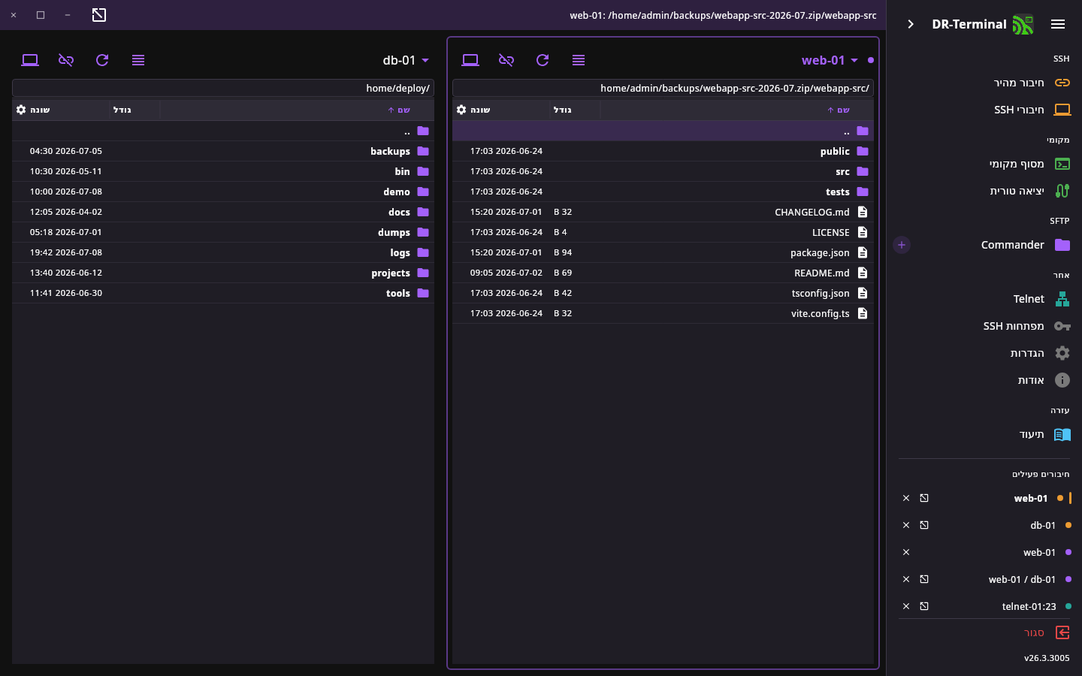Click the web-01 path field
This screenshot has height=676, width=1082.
click(663, 88)
